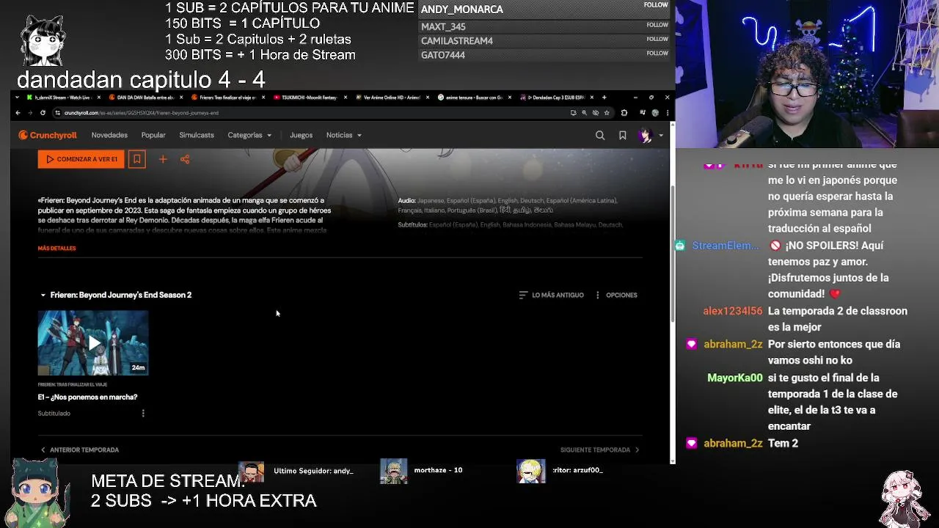The image size is (939, 528).
Task: Switch to TSUKIMICHI Moonlit Fantasy tab
Action: pos(309,98)
